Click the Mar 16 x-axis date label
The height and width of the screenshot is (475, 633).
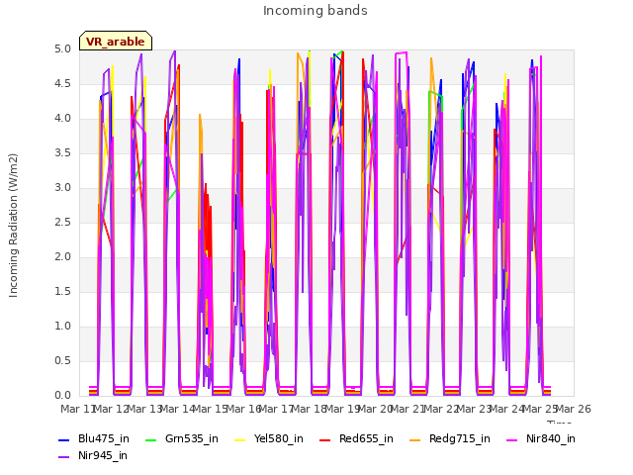click(244, 409)
